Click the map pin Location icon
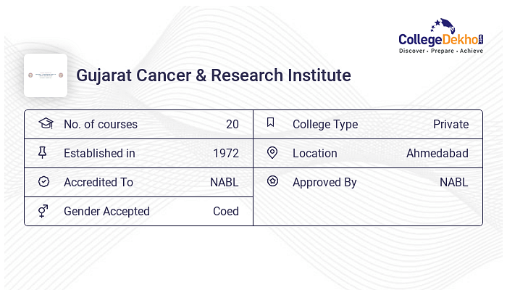Image resolution: width=507 pixels, height=290 pixels. tap(272, 152)
